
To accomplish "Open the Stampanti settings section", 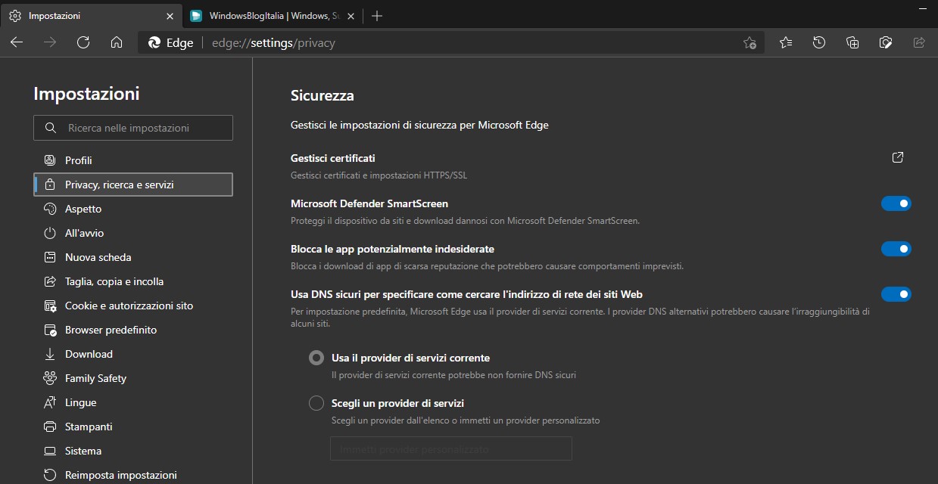I will click(x=133, y=427).
